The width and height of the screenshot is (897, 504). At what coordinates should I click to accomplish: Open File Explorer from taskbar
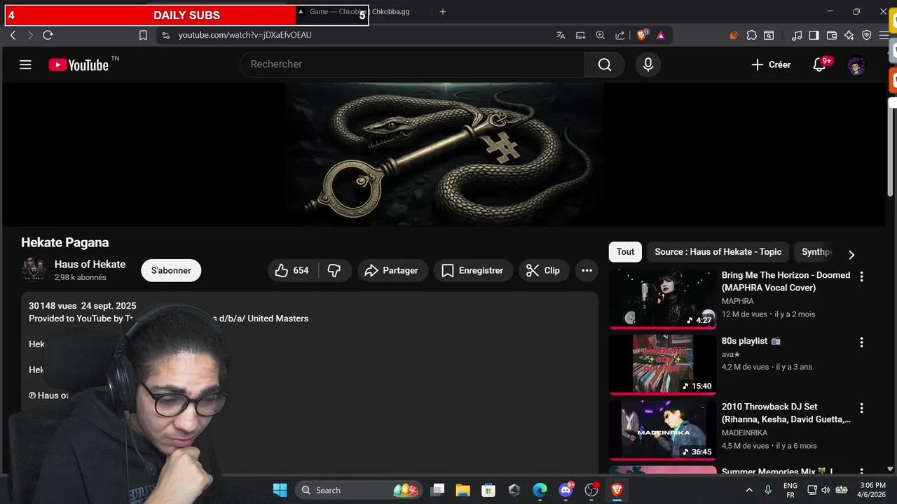click(463, 490)
